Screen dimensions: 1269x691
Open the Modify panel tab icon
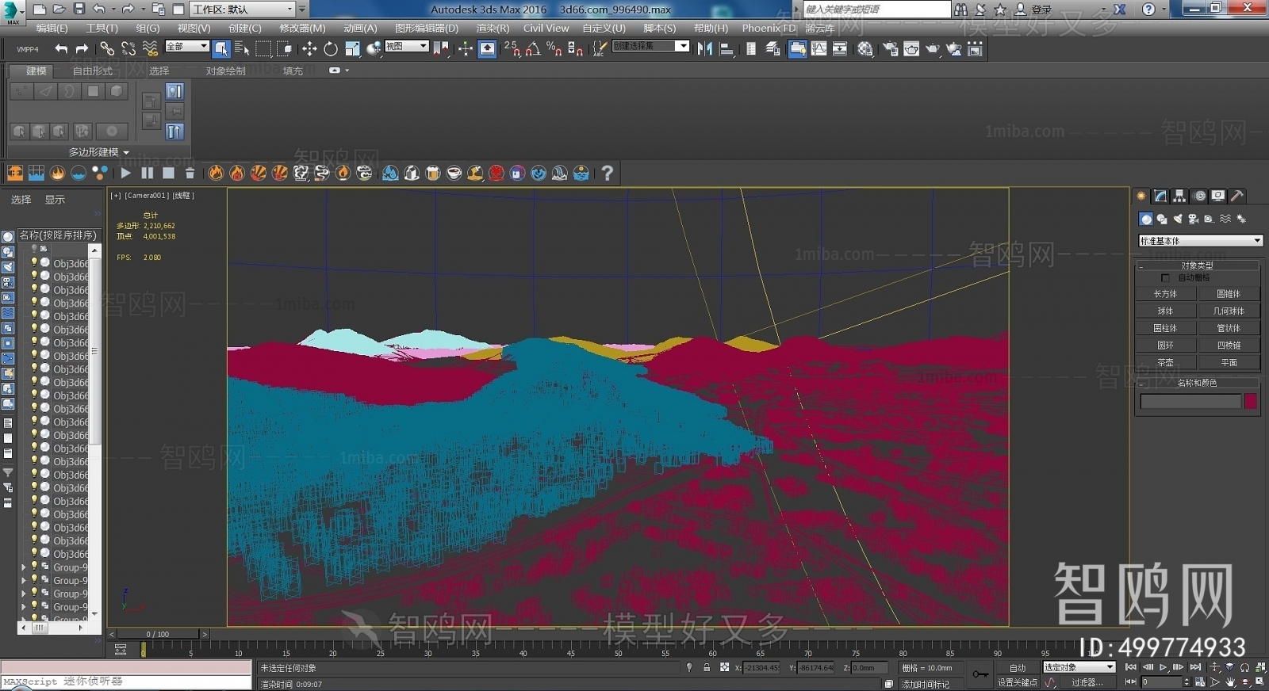click(1160, 196)
